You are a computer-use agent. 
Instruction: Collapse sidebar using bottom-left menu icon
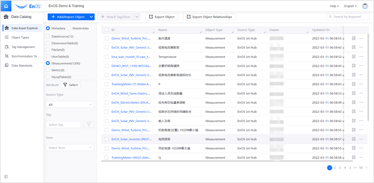pyautogui.click(x=6, y=177)
